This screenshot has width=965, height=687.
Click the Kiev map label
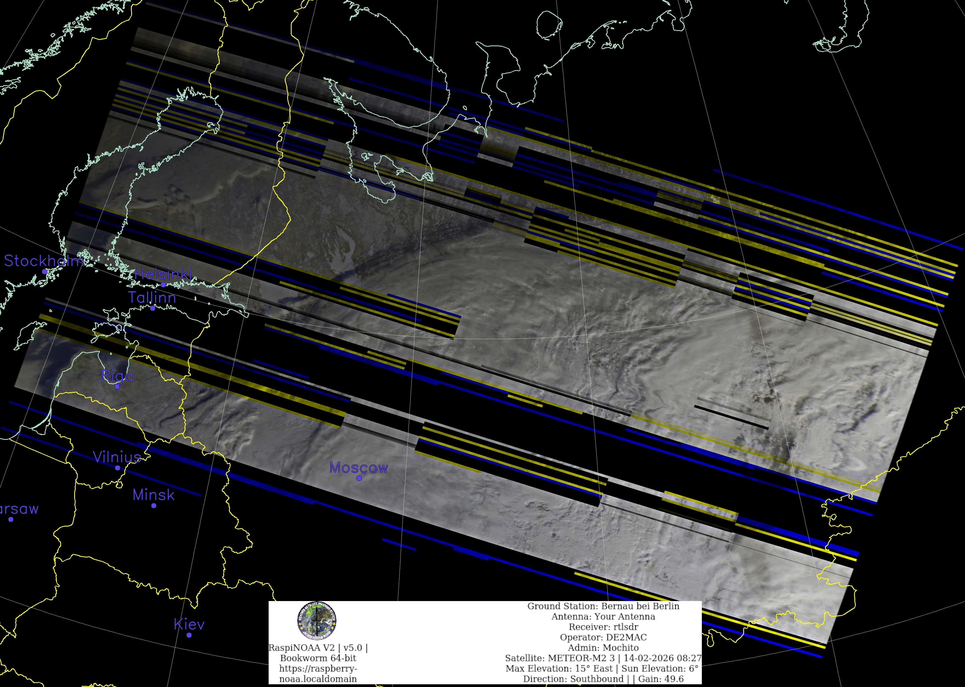tap(189, 624)
